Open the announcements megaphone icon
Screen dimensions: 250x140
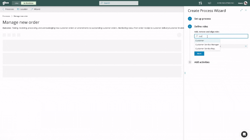(x=209, y=3)
